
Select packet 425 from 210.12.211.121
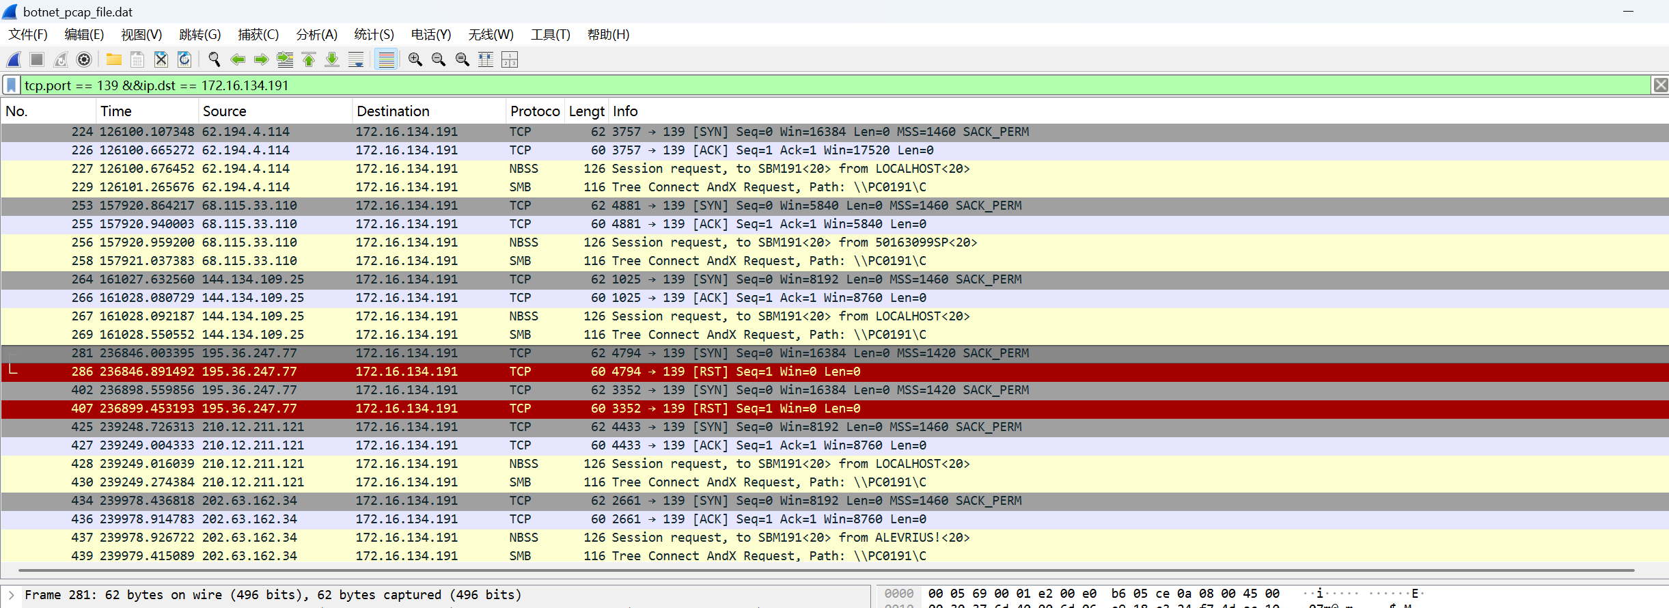click(834, 427)
